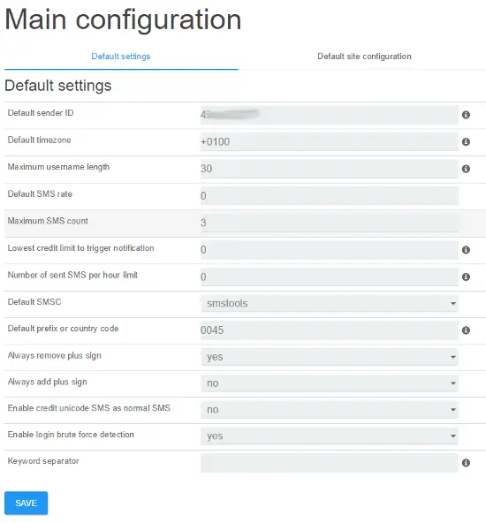Screen dimensions: 486x523
Task: Open info icon for Maximum username length
Action: click(466, 169)
